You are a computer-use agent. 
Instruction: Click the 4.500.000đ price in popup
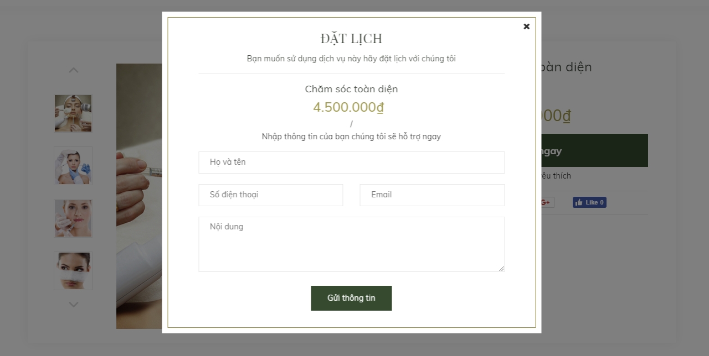pyautogui.click(x=348, y=107)
